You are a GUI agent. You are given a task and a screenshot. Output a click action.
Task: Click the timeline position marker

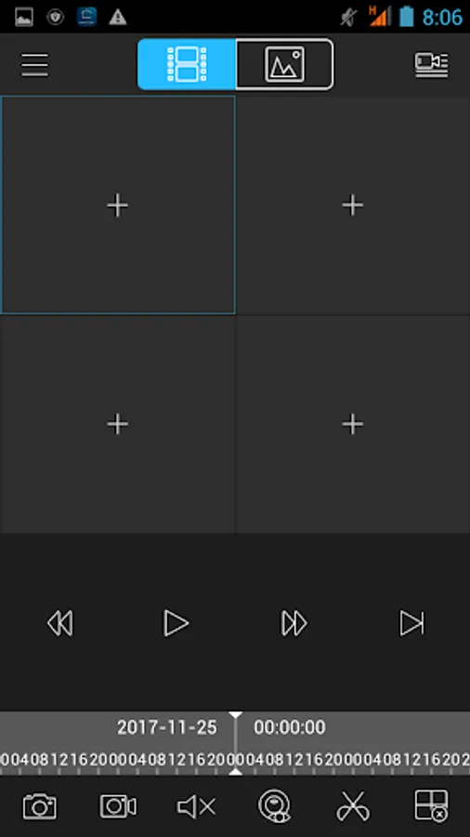(x=235, y=743)
